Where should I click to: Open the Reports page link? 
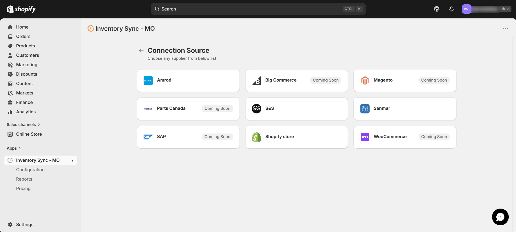[x=24, y=179]
